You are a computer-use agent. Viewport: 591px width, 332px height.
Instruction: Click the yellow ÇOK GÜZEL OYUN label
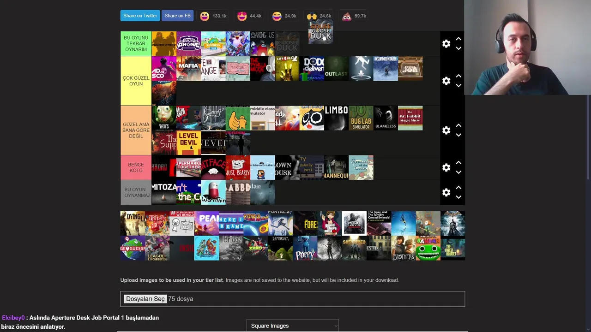(136, 81)
